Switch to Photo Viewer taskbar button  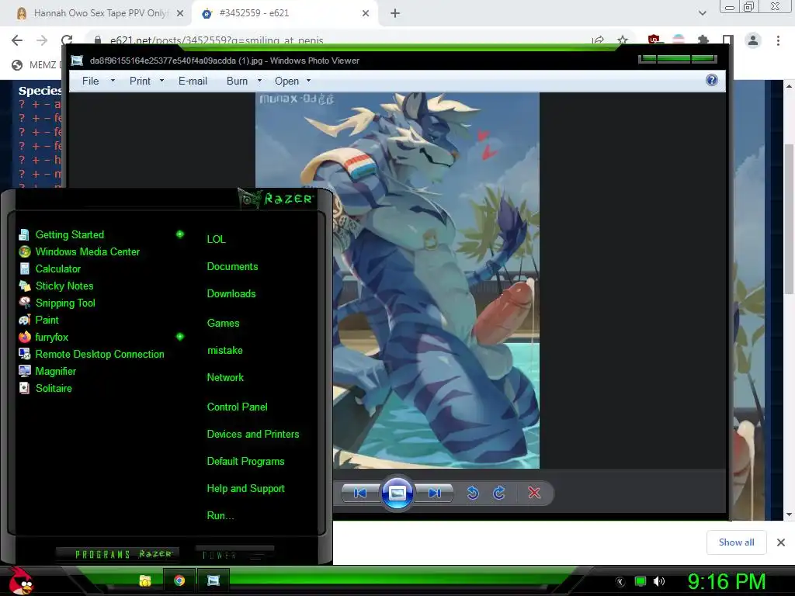pos(213,580)
